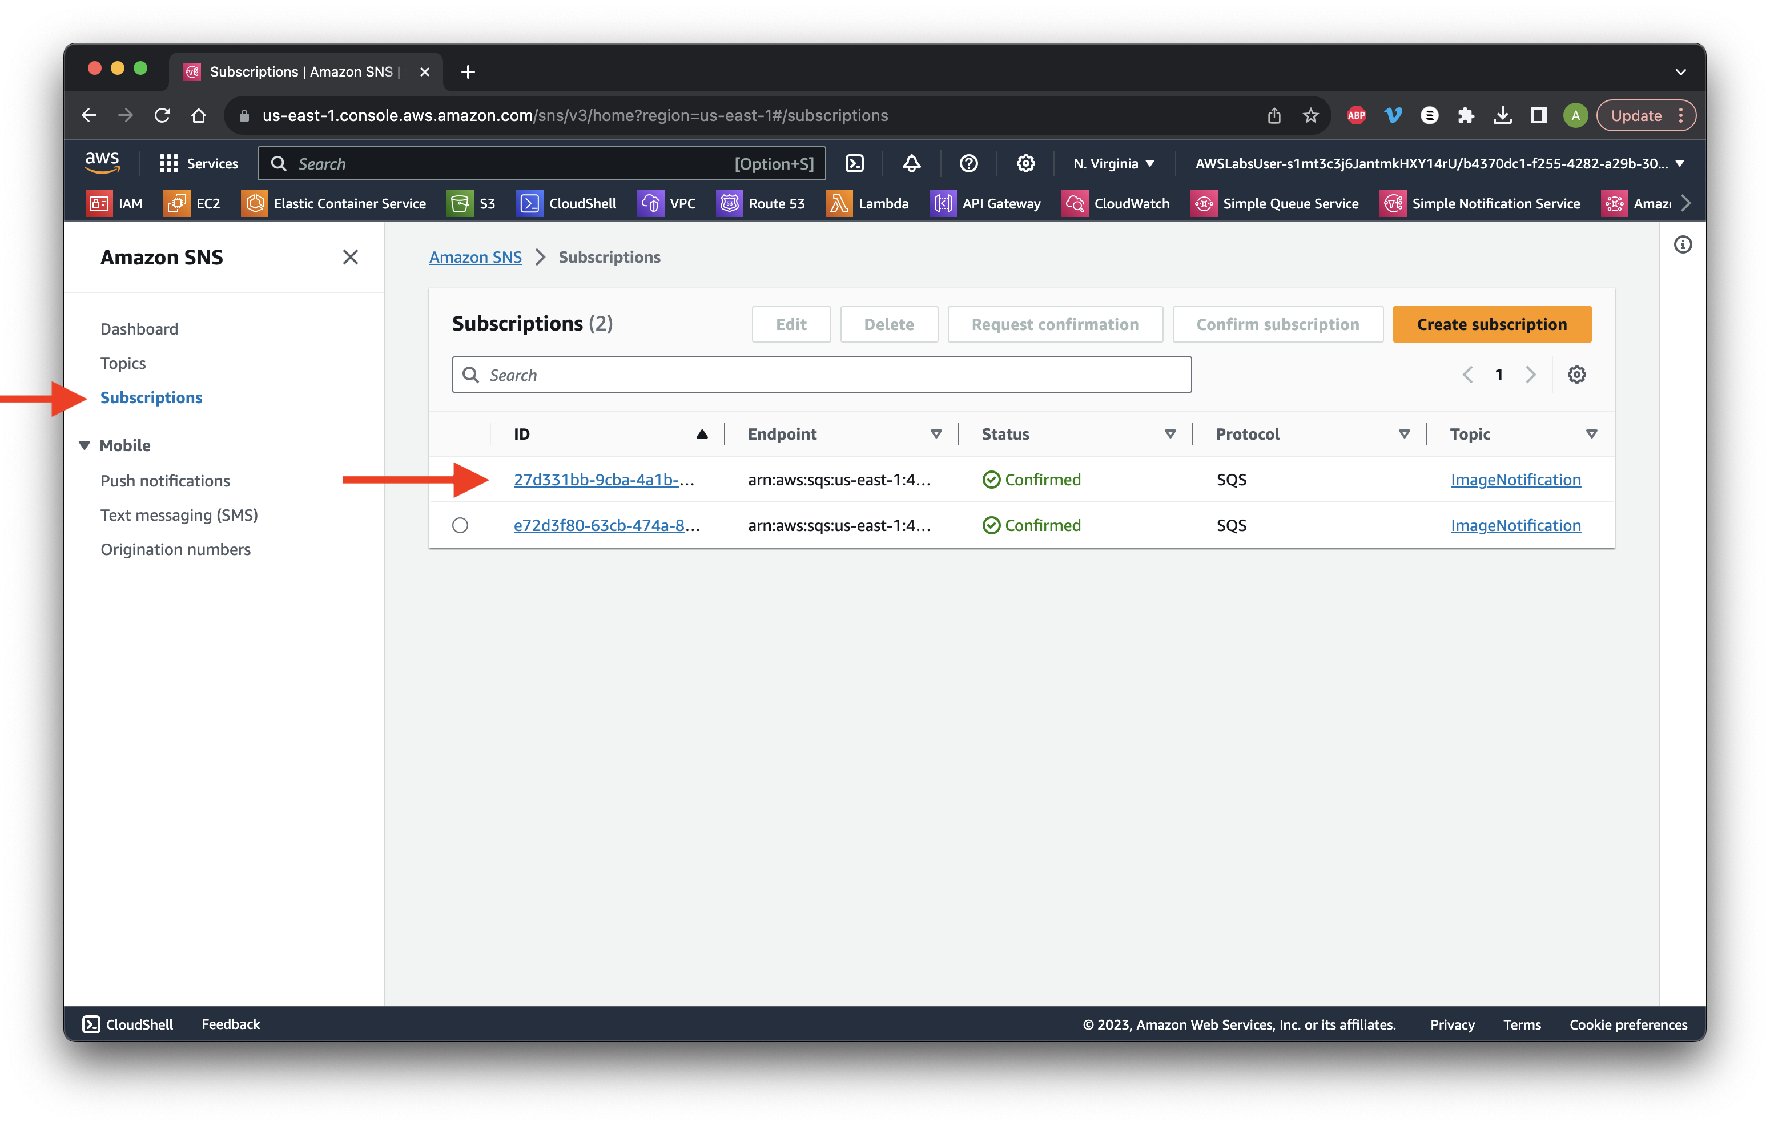Open the S3 service shortcut
Screen dimensions: 1770x1126
click(471, 204)
